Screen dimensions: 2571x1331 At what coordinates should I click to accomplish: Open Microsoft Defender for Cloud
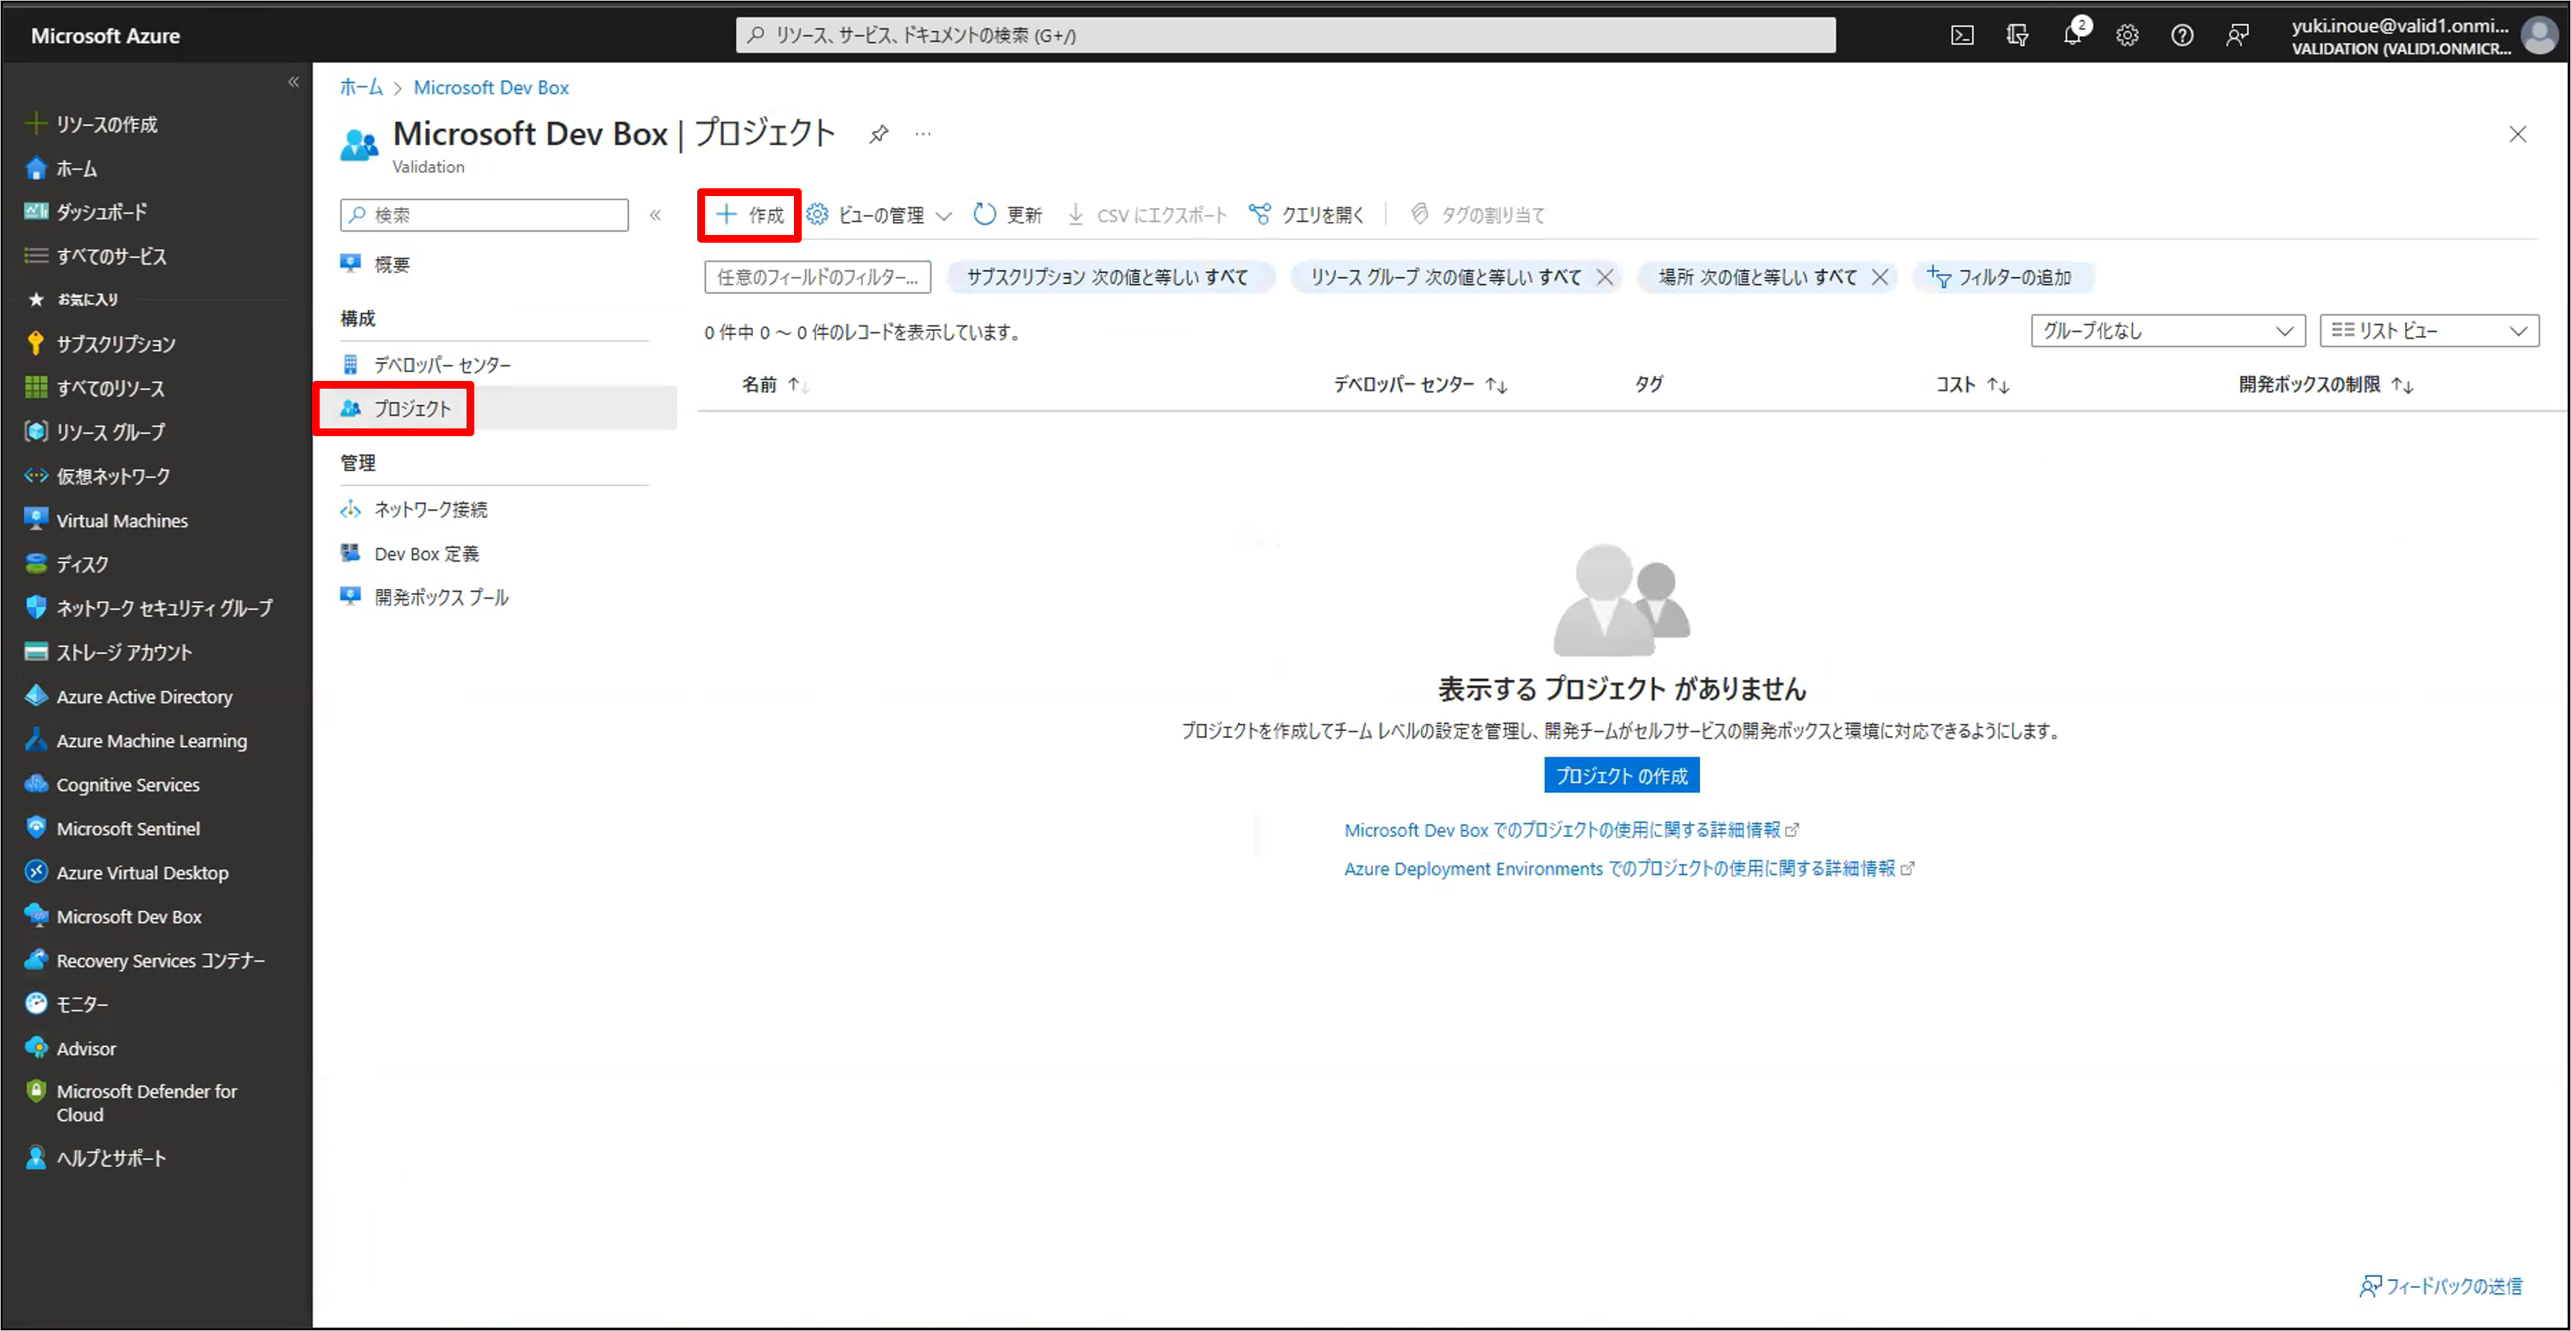click(x=146, y=1102)
